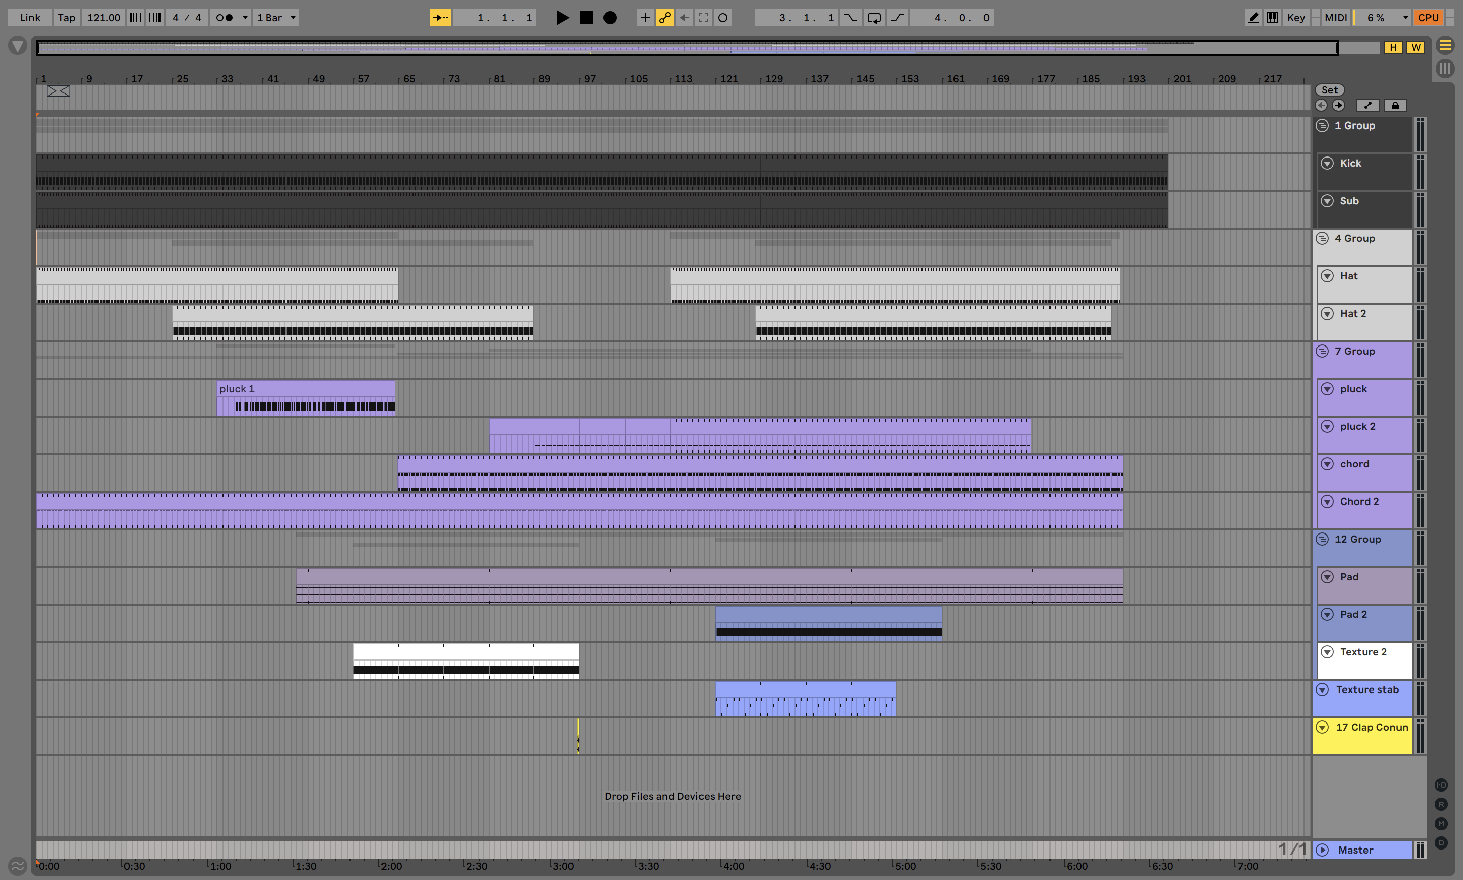Viewport: 1463px width, 880px height.
Task: Click the Stop transport button
Action: [x=586, y=18]
